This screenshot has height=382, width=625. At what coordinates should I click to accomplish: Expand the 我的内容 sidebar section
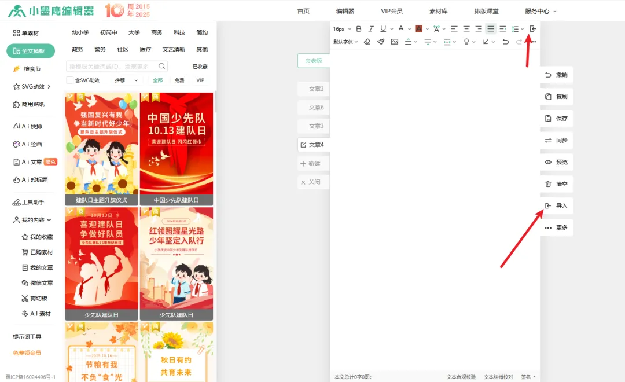(33, 220)
